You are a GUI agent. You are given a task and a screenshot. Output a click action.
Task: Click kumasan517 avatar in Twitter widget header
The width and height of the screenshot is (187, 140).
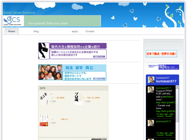pos(151,80)
